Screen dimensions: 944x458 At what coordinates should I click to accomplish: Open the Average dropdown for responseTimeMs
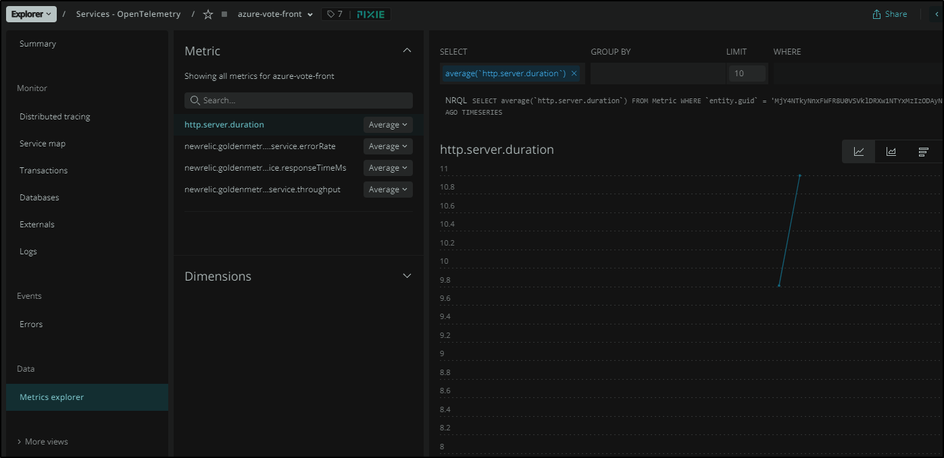tap(388, 168)
